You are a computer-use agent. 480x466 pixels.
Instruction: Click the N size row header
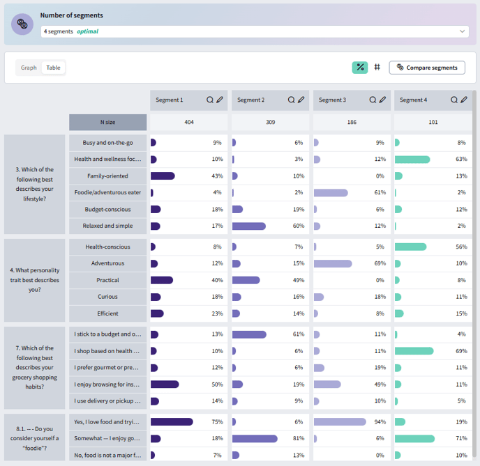pyautogui.click(x=108, y=122)
